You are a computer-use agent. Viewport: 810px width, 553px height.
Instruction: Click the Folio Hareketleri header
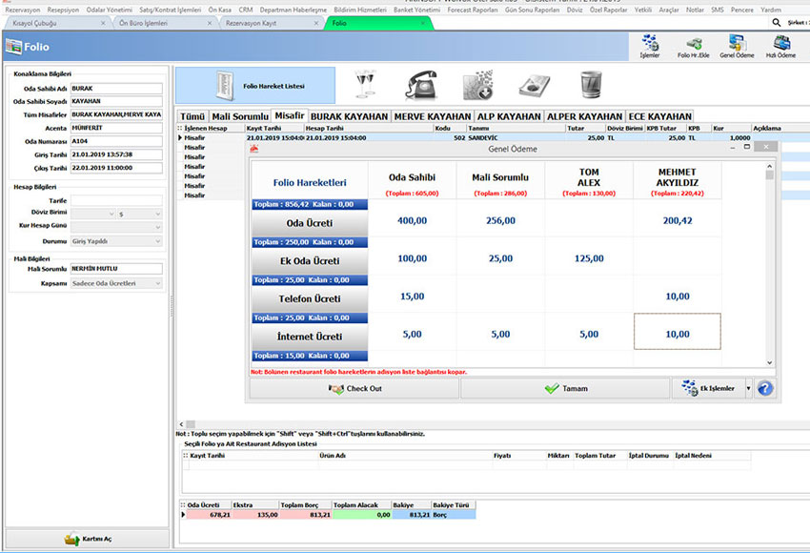click(x=310, y=182)
